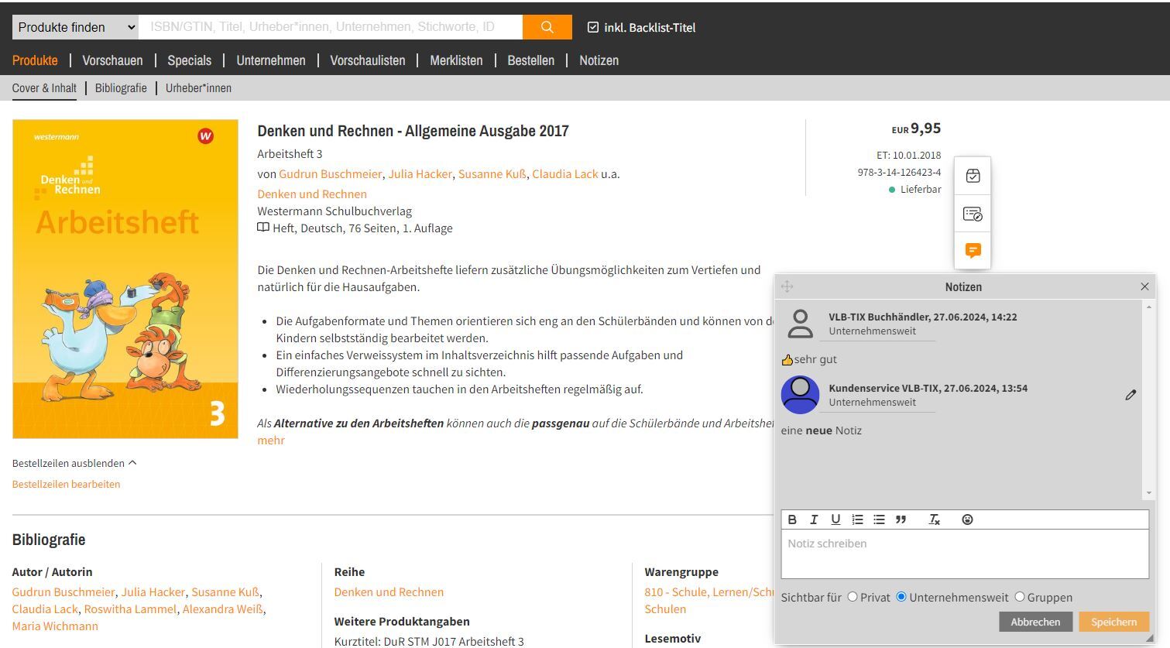Apply underline formatting in note editor
Screen dimensions: 1170x648
(x=835, y=519)
